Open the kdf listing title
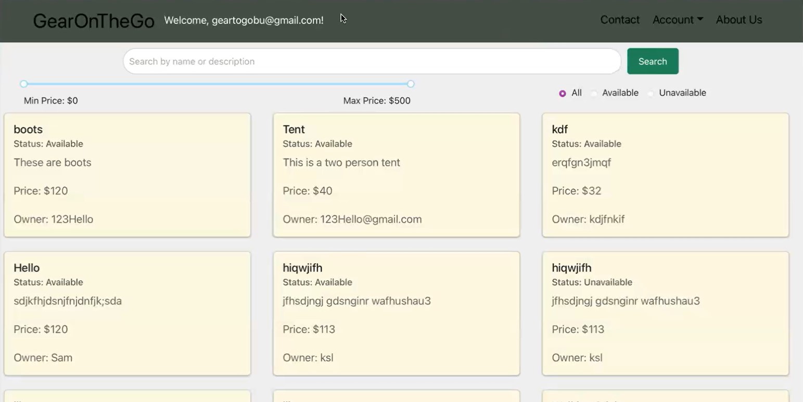Viewport: 803px width, 402px height. [x=559, y=129]
